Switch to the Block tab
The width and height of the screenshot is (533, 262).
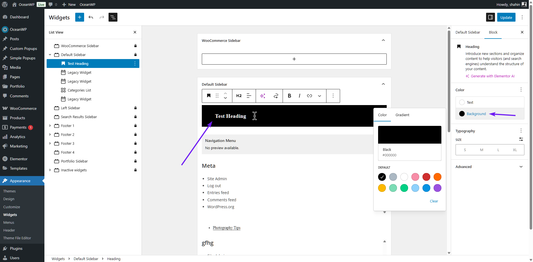[x=493, y=32]
